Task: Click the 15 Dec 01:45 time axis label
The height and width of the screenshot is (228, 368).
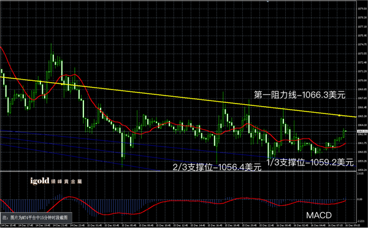Action: 94,226
